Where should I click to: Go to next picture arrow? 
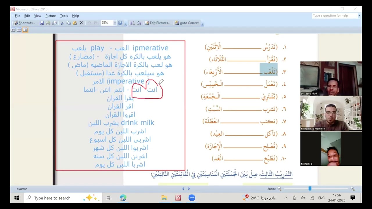click(x=189, y=189)
